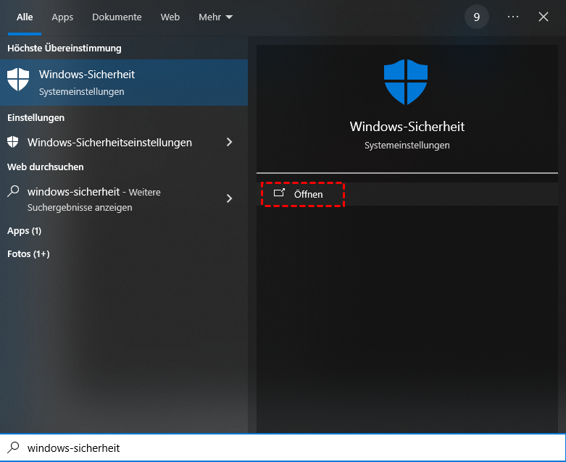Viewport: 566px width, 462px height.
Task: Click the large blue shield in preview pane
Action: coord(407,83)
